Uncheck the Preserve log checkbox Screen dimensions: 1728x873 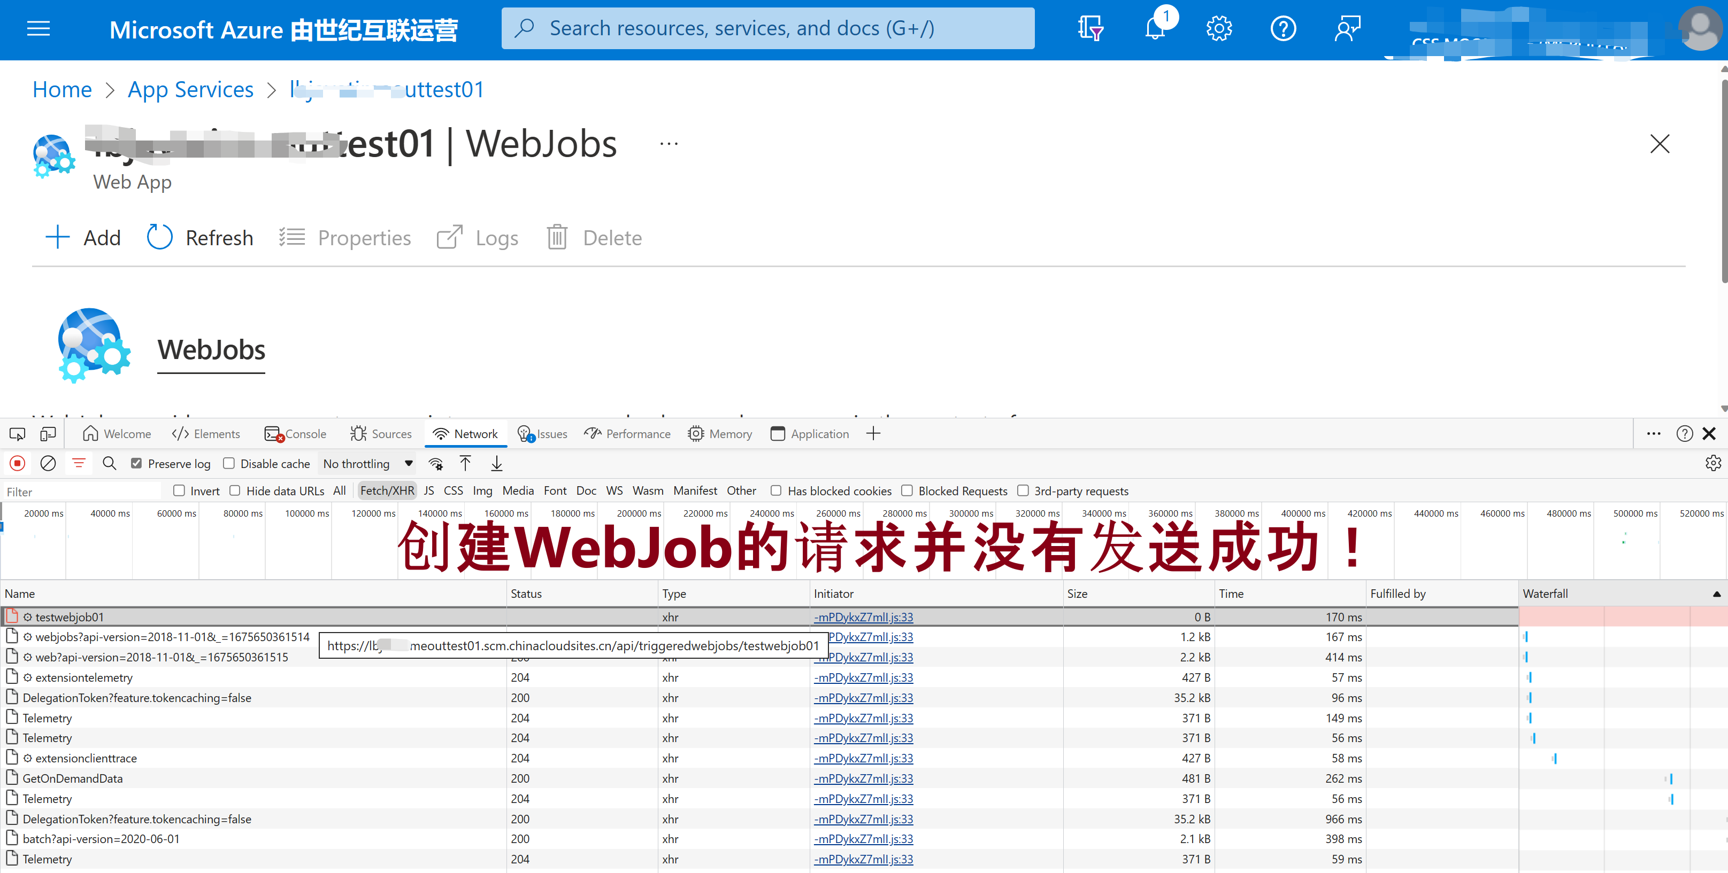coord(136,463)
